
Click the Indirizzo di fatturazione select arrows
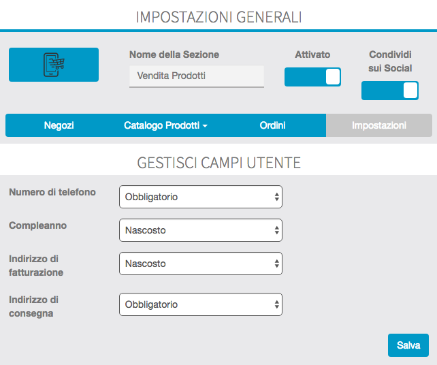tap(276, 264)
